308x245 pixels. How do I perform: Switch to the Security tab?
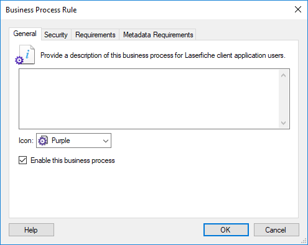point(56,35)
